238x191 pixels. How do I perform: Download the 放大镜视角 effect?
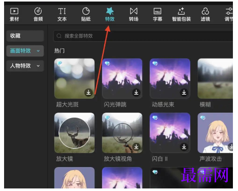click(136, 147)
